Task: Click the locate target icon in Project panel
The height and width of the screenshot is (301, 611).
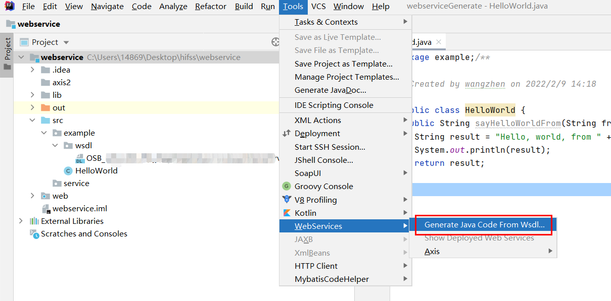Action: (x=275, y=42)
